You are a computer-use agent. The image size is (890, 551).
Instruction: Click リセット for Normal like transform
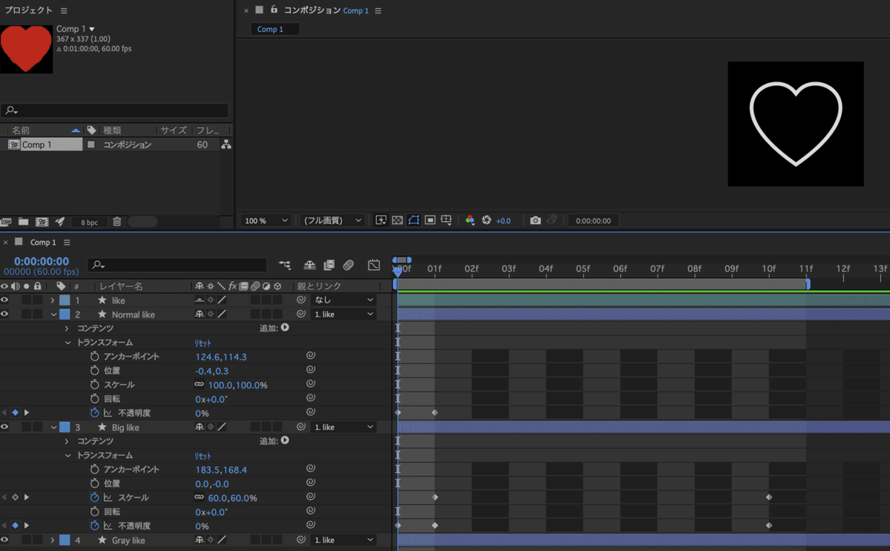(x=203, y=343)
